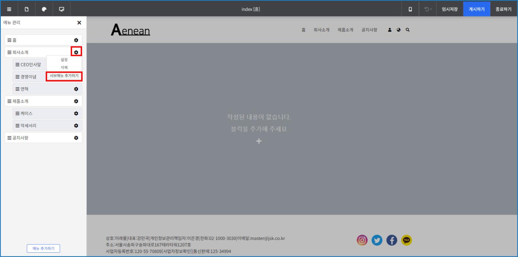Click the page document icon in toolbar
The width and height of the screenshot is (518, 257).
(x=27, y=9)
